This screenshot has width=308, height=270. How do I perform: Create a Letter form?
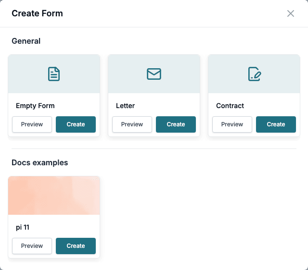[176, 124]
